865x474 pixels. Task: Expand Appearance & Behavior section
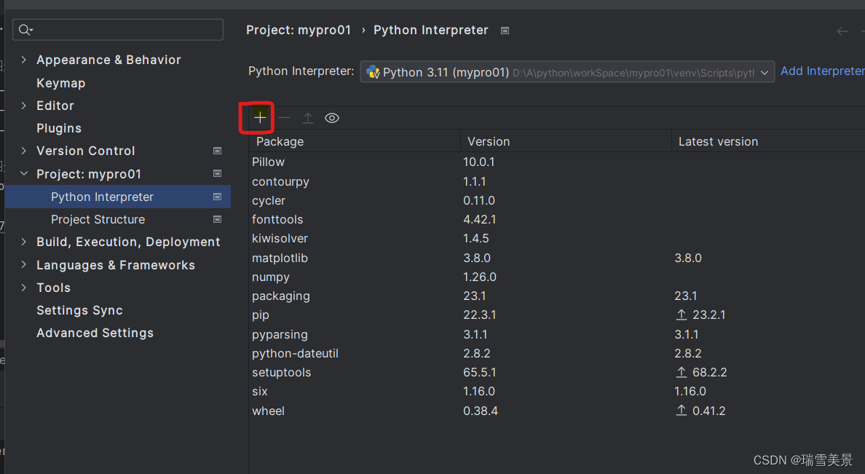[x=24, y=60]
